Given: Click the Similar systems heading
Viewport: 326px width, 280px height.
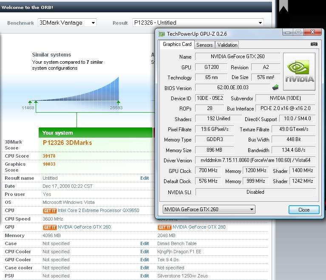Looking at the screenshot, I should 51,55.
